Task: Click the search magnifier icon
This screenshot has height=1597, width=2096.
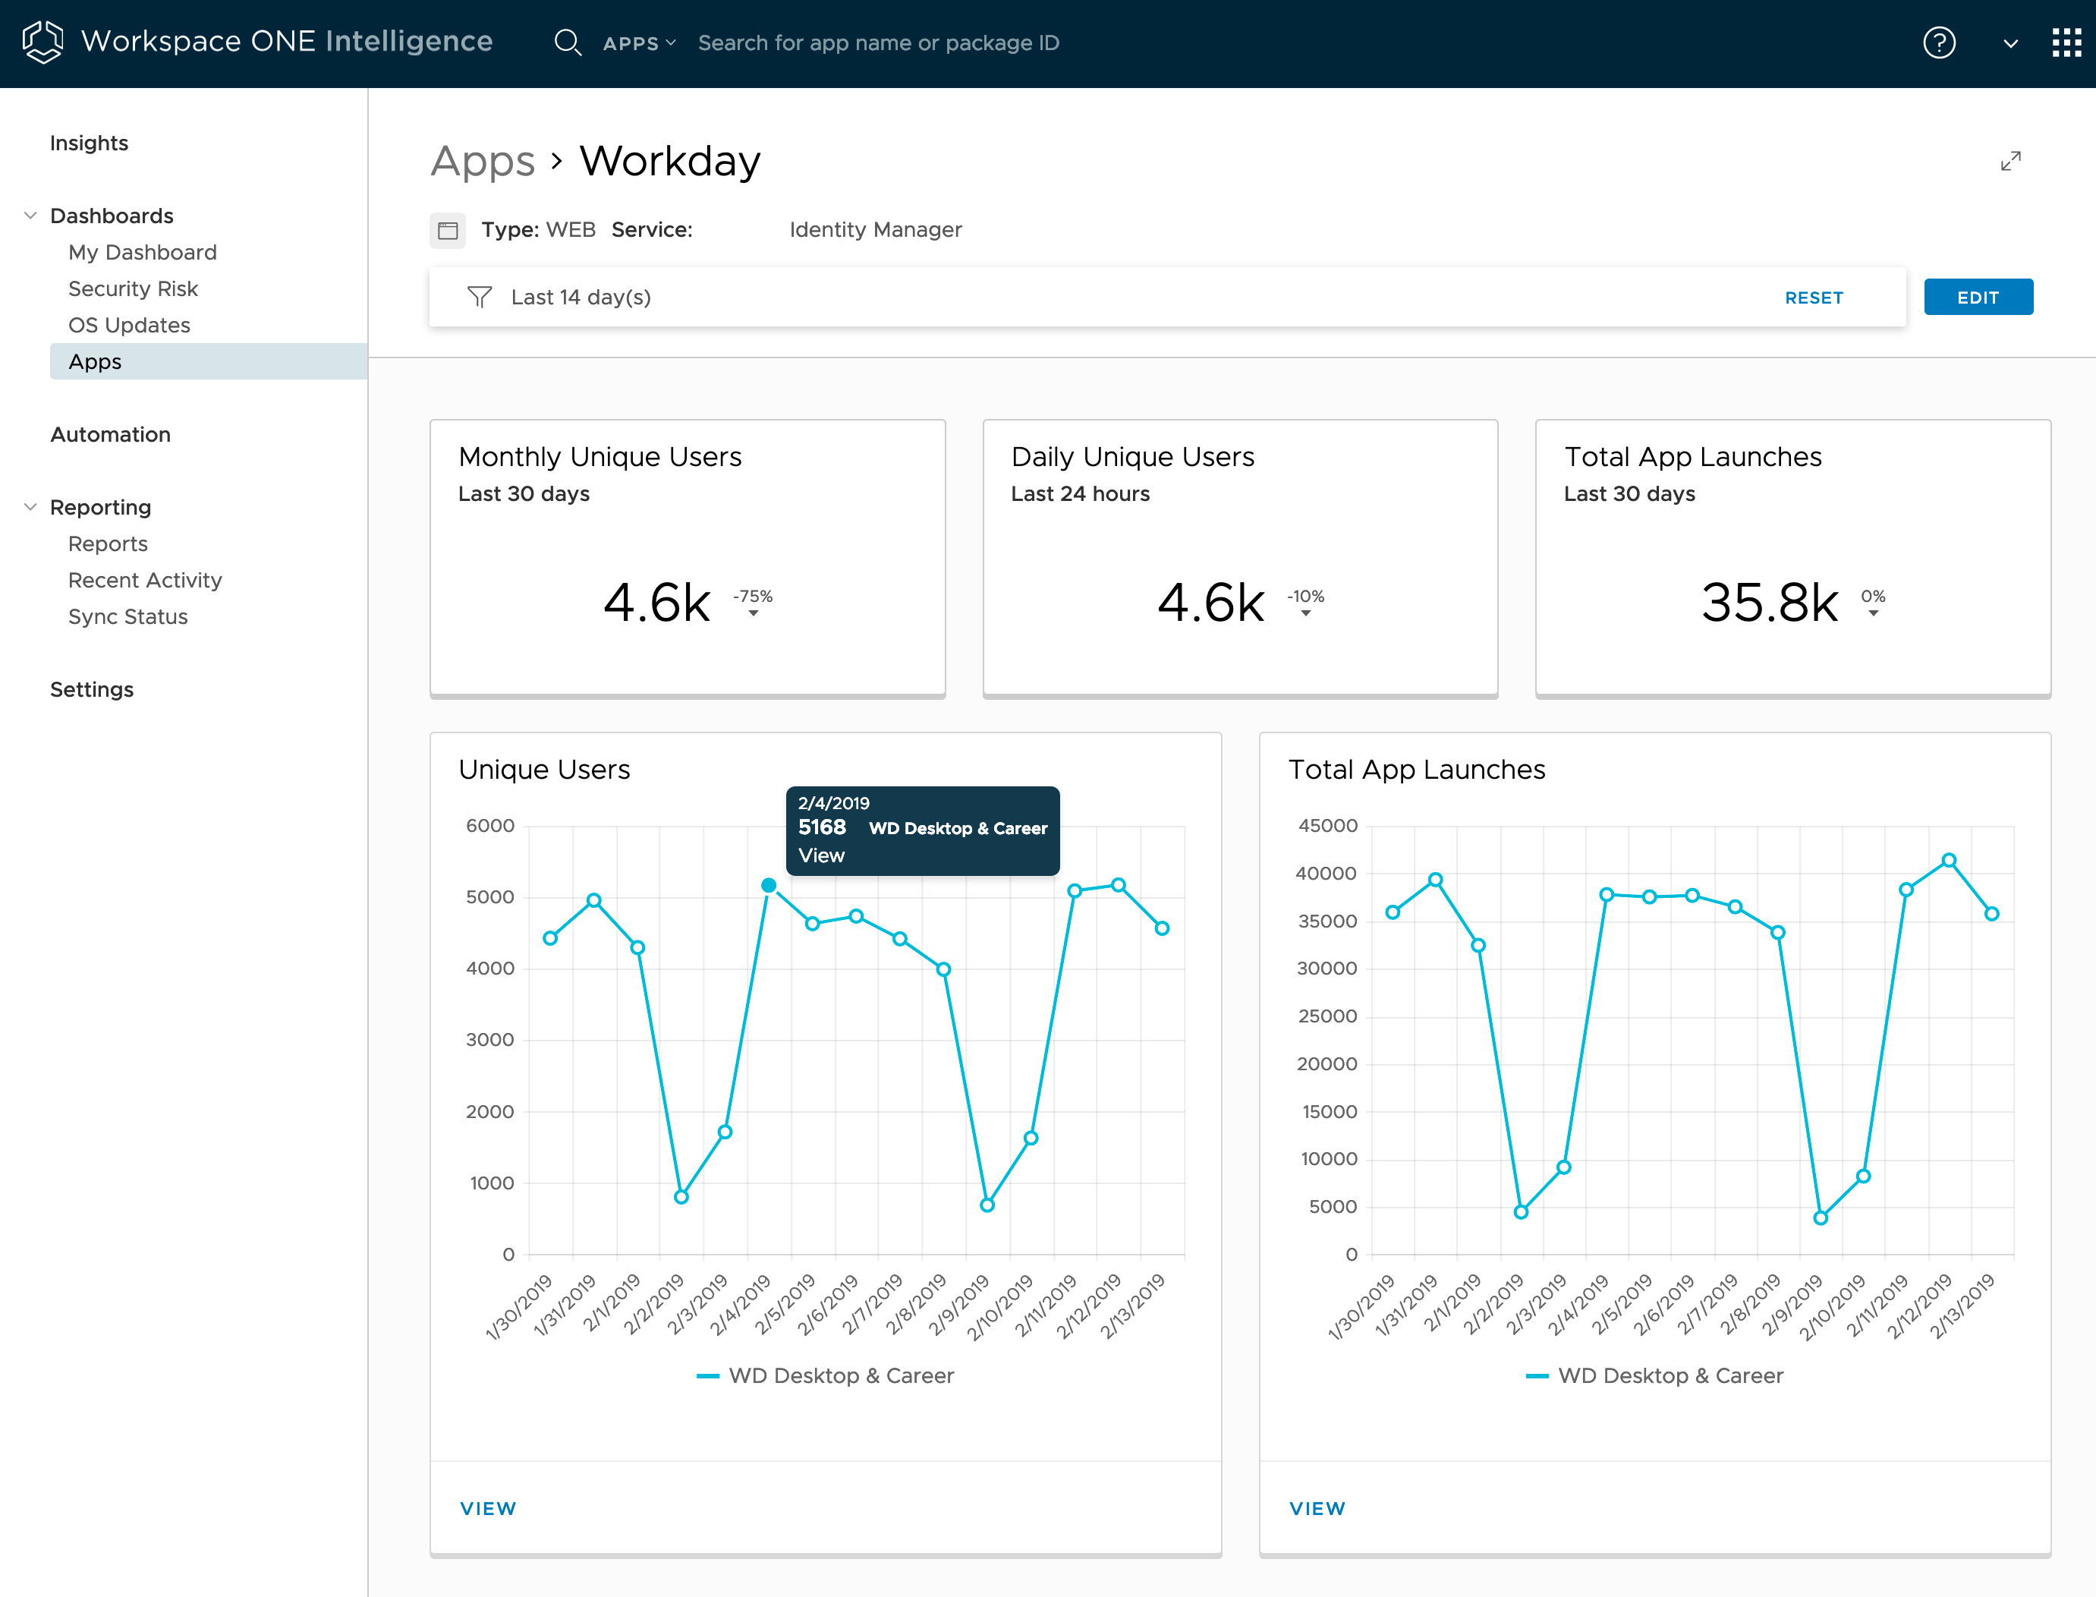Action: point(567,43)
